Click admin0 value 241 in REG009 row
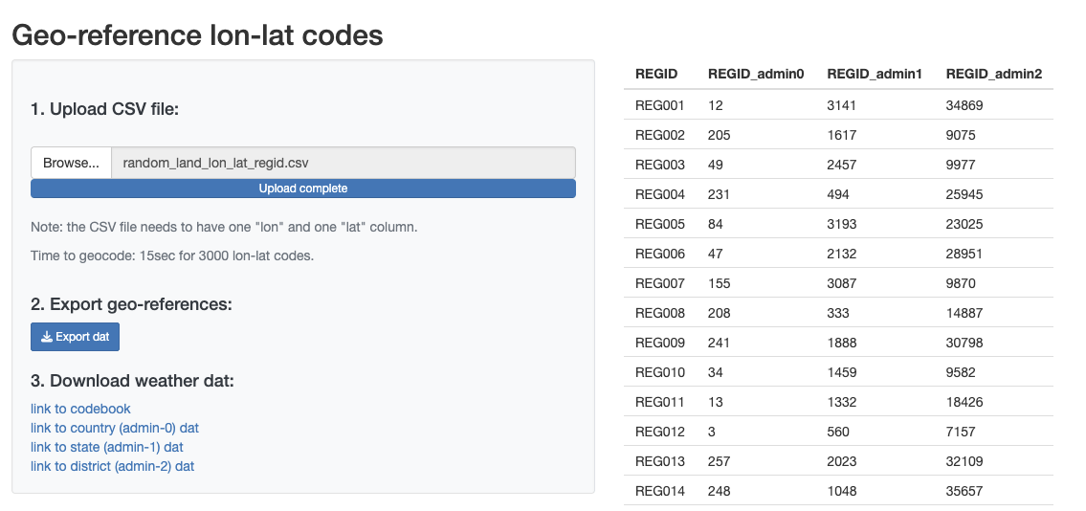This screenshot has width=1086, height=511. click(x=719, y=343)
